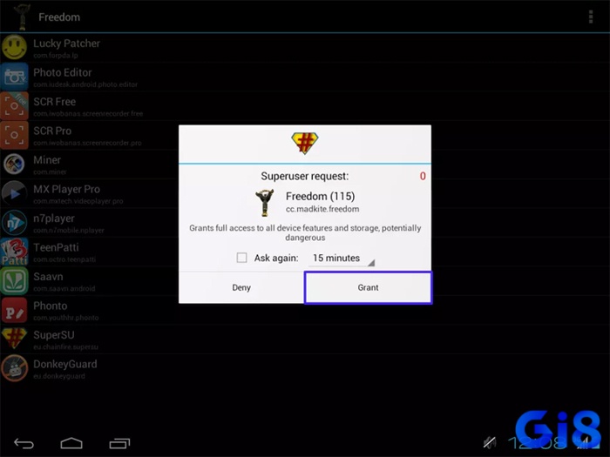Click the 'Miner' list entry text

[47, 160]
